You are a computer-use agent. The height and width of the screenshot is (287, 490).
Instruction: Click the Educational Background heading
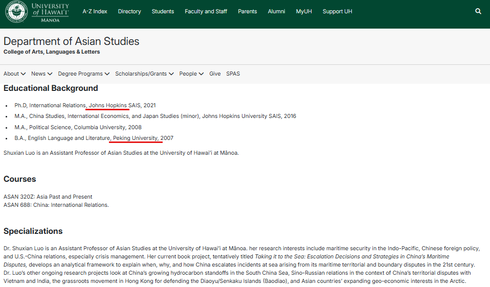tap(51, 88)
